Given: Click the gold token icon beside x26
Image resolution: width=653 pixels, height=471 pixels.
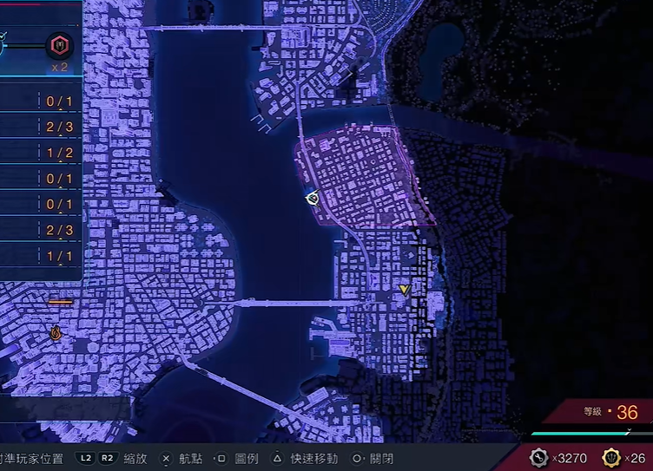Looking at the screenshot, I should click(x=611, y=458).
